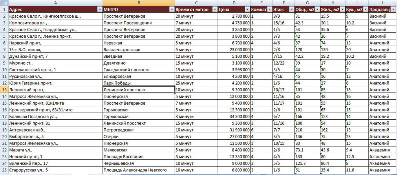Open the МЕТРО column filter dropdown

[x=171, y=10]
